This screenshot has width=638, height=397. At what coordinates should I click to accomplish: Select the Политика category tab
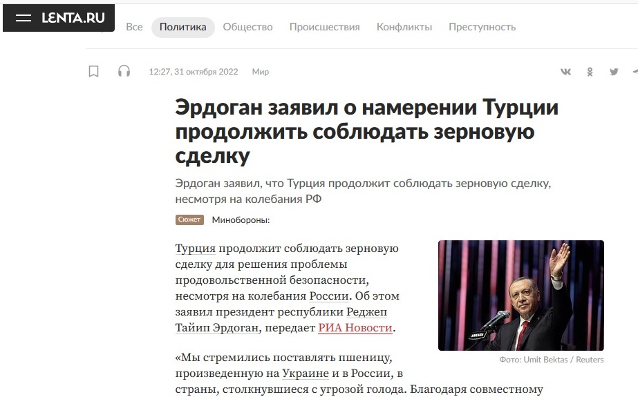pos(182,27)
